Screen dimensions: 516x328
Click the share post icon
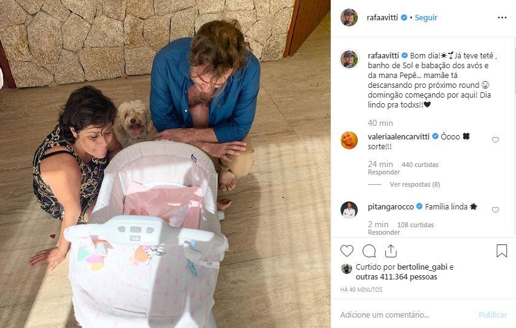391,251
